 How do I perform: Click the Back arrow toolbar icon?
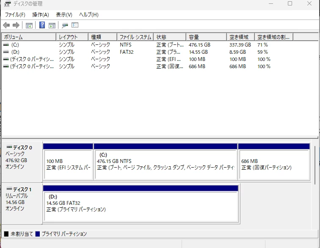(6, 25)
